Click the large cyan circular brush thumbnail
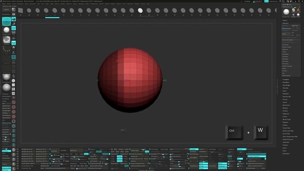The width and height of the screenshot is (304, 171). click(6, 21)
